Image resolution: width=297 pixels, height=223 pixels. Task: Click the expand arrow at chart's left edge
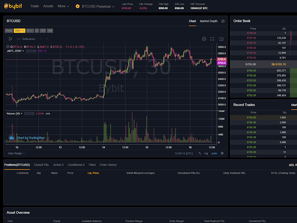coord(5,142)
